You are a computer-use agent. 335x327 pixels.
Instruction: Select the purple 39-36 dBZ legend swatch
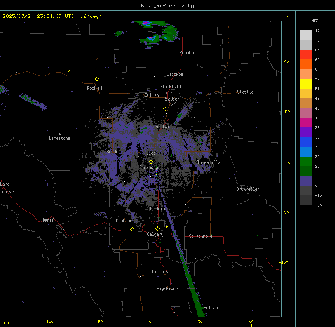click(x=305, y=132)
